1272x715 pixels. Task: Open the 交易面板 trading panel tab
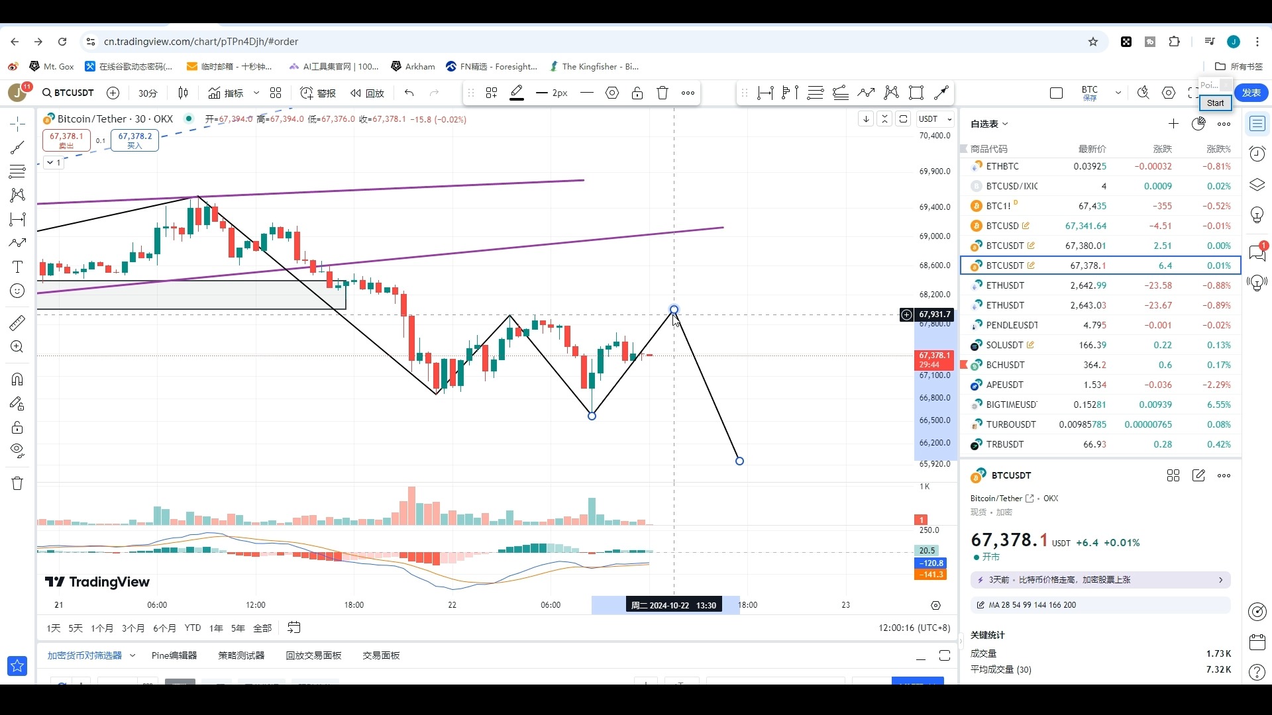(x=381, y=655)
